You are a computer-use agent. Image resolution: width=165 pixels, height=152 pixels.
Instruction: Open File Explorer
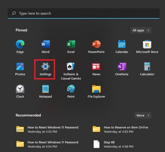[x=96, y=91]
